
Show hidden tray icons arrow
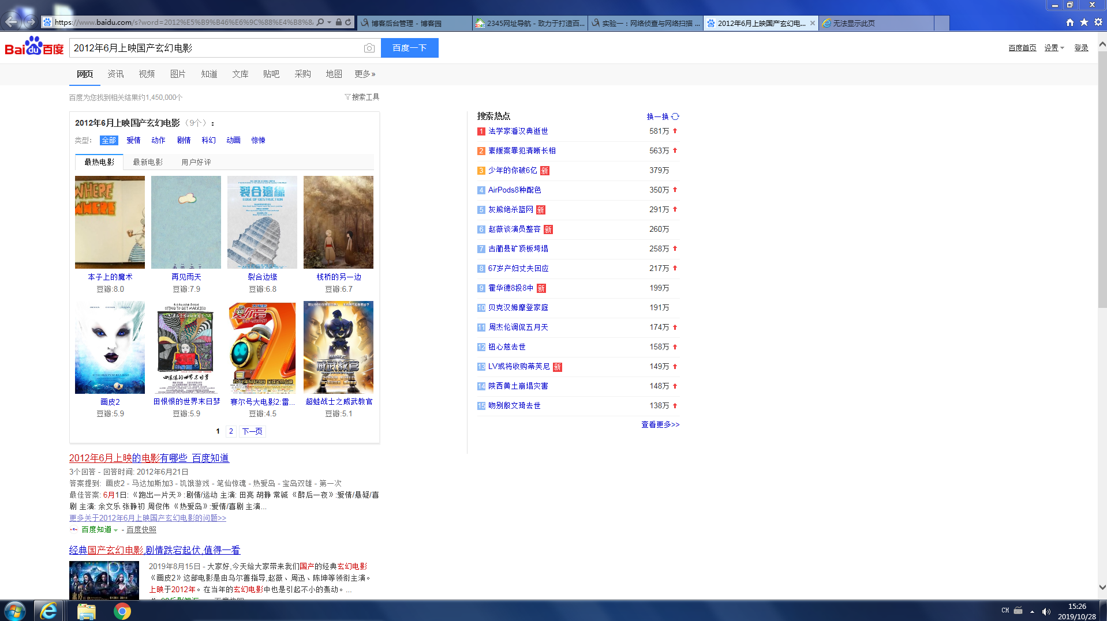click(1032, 611)
